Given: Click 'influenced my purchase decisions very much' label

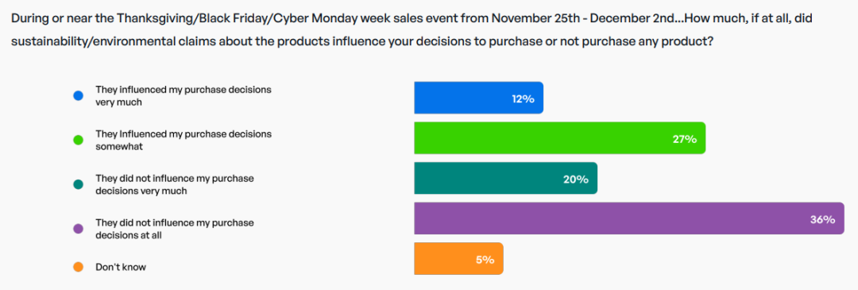Looking at the screenshot, I should click(184, 95).
